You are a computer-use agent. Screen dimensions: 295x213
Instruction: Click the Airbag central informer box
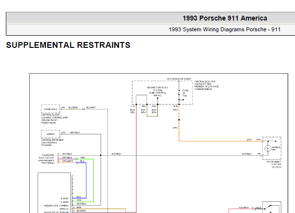pyautogui.click(x=51, y=134)
